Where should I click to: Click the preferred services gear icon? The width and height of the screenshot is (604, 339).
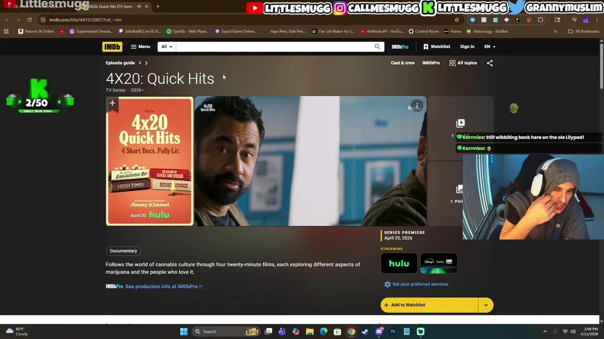[387, 284]
